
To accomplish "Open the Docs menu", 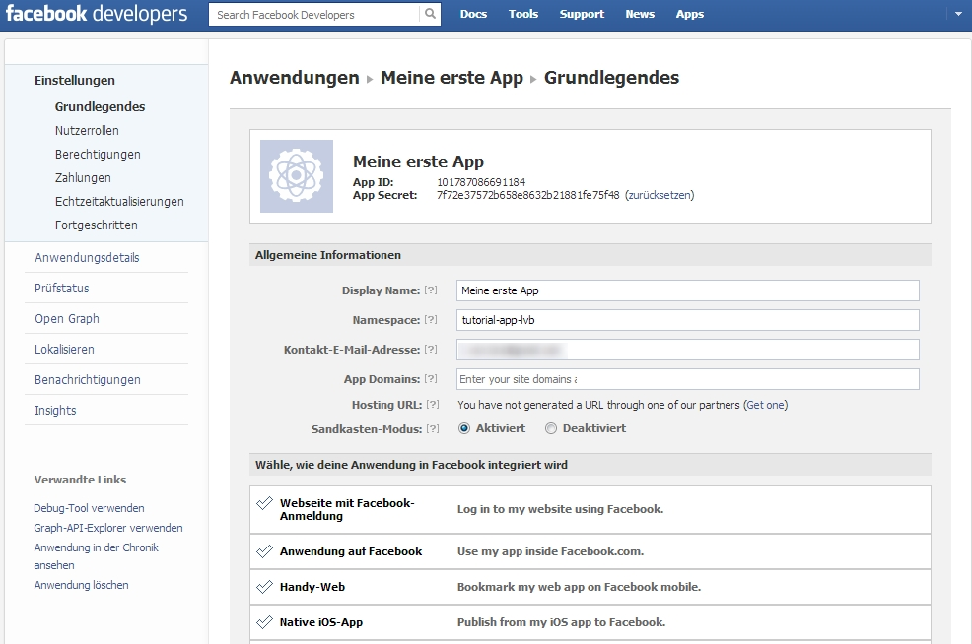I will click(473, 14).
